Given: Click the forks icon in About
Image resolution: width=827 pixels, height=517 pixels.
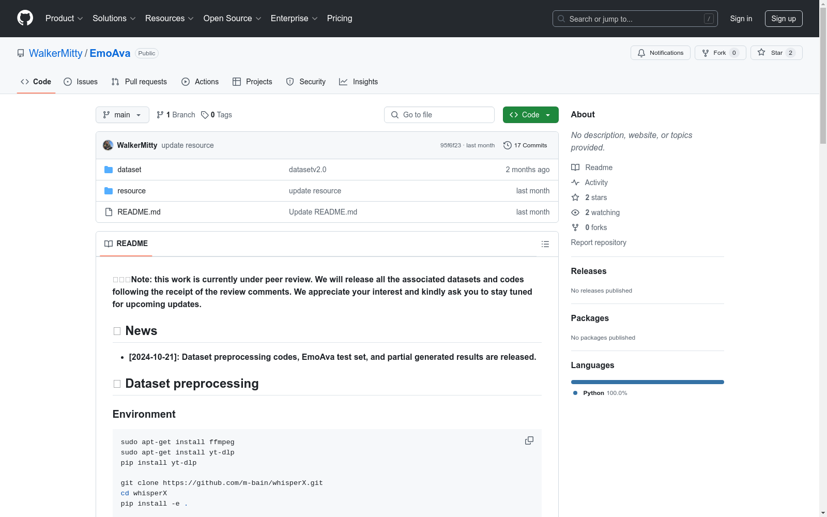Looking at the screenshot, I should pos(575,227).
